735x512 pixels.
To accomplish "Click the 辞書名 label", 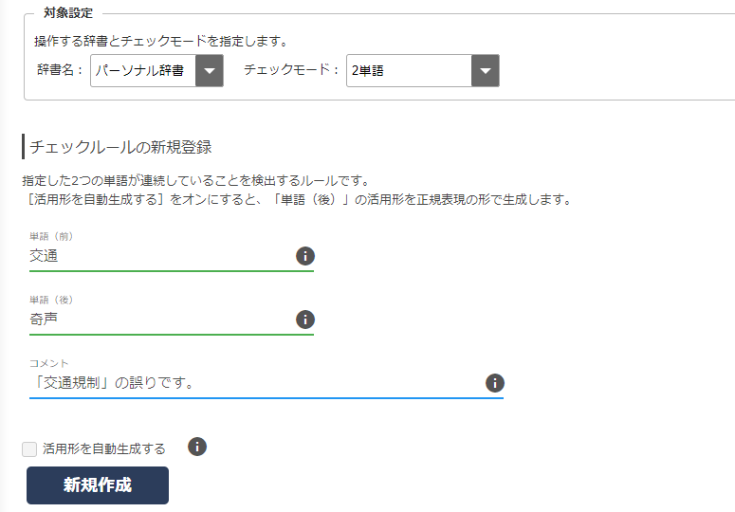I will coord(59,70).
